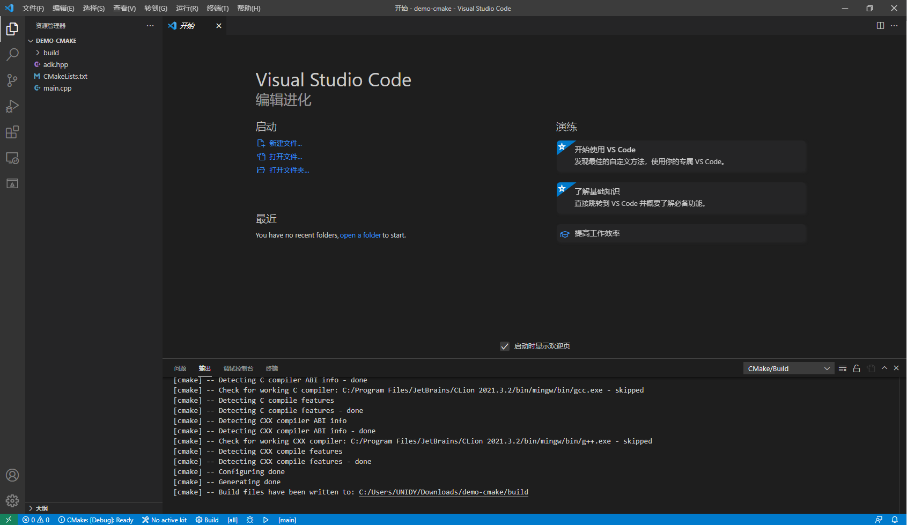The height and width of the screenshot is (525, 907).
Task: Expand the 大纲 outline section
Action: [94, 508]
